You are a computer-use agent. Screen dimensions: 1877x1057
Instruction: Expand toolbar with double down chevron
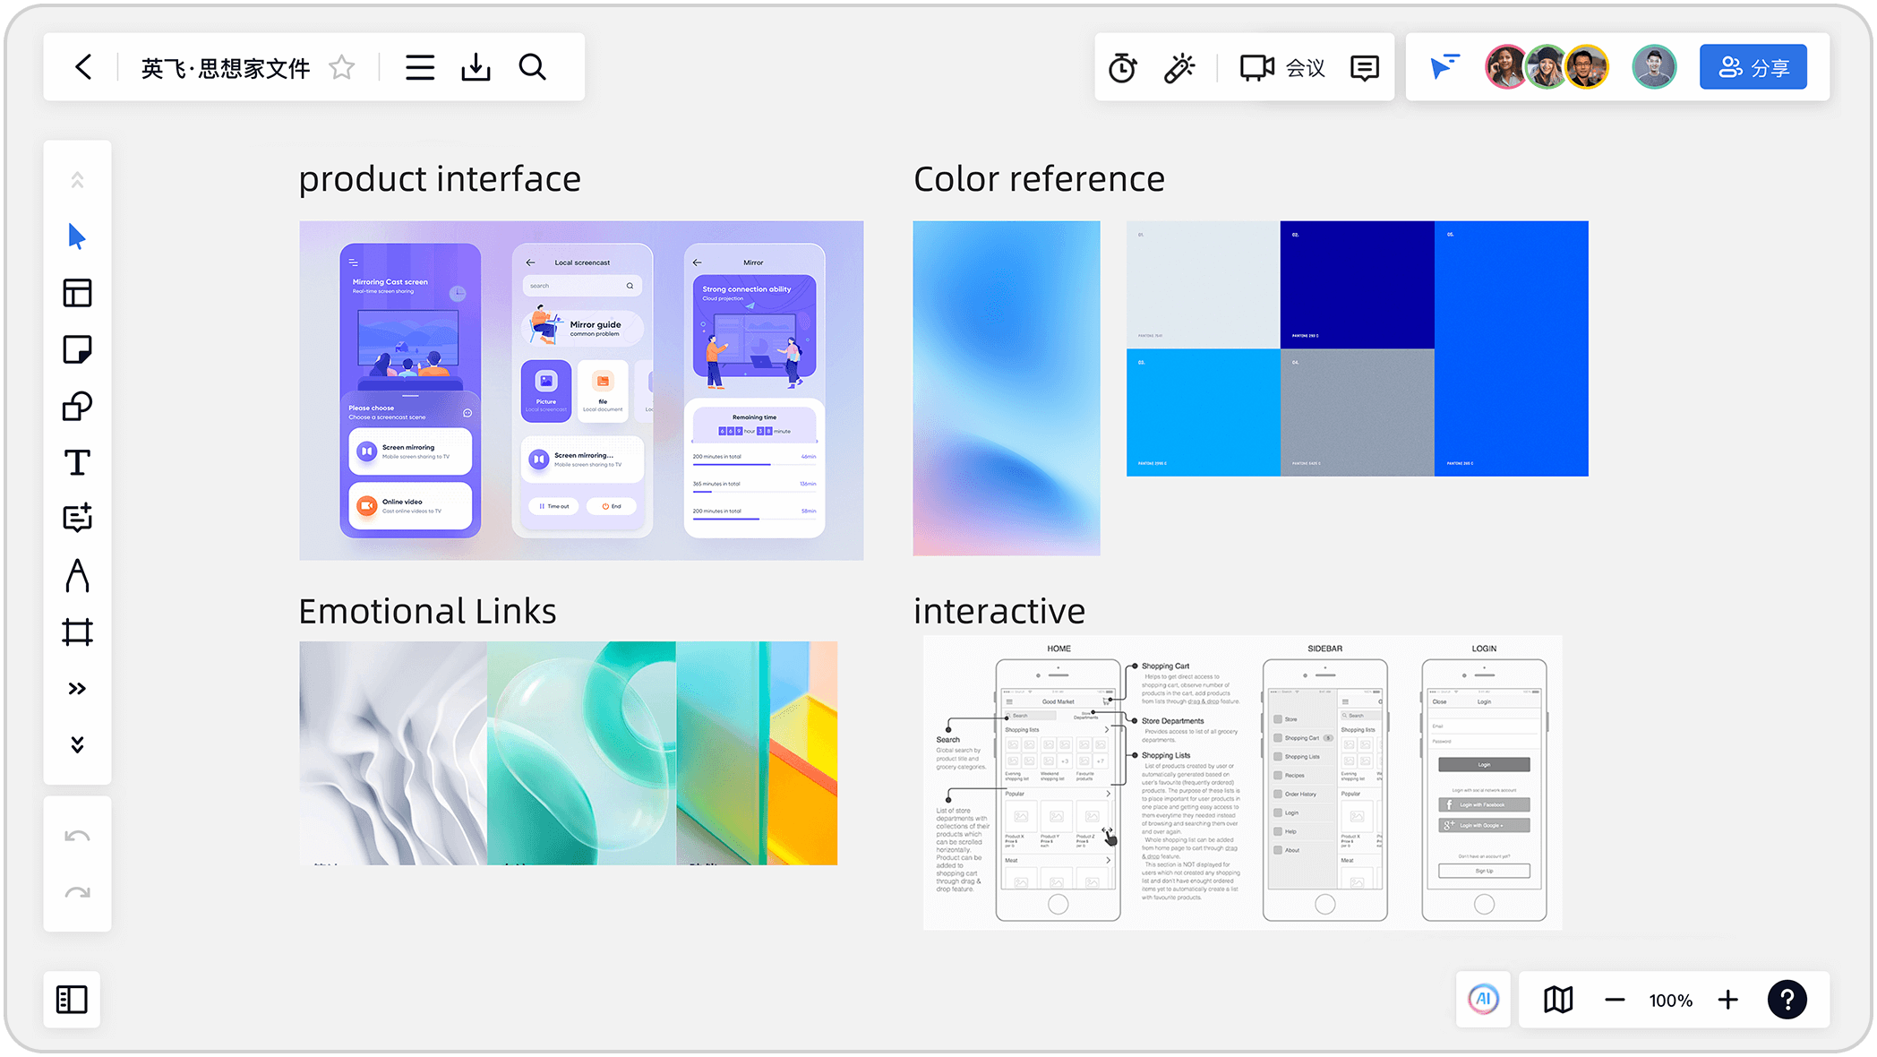coord(77,744)
